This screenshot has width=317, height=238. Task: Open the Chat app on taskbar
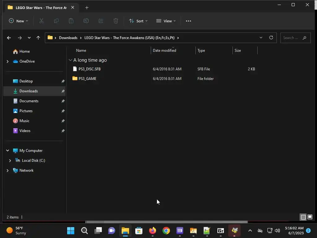(111, 231)
